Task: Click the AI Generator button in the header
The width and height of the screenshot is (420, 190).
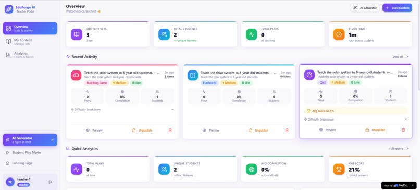Action: pyautogui.click(x=365, y=8)
